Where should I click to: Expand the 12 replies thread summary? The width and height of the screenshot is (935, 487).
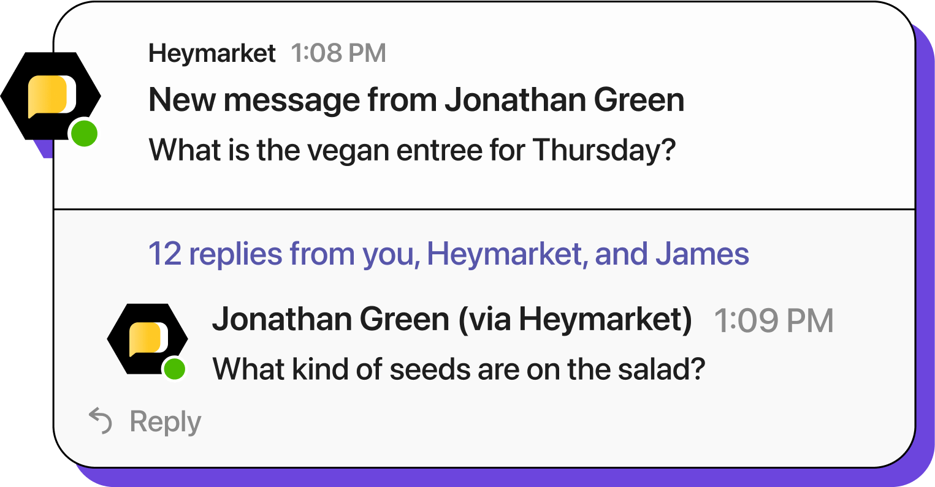(448, 254)
